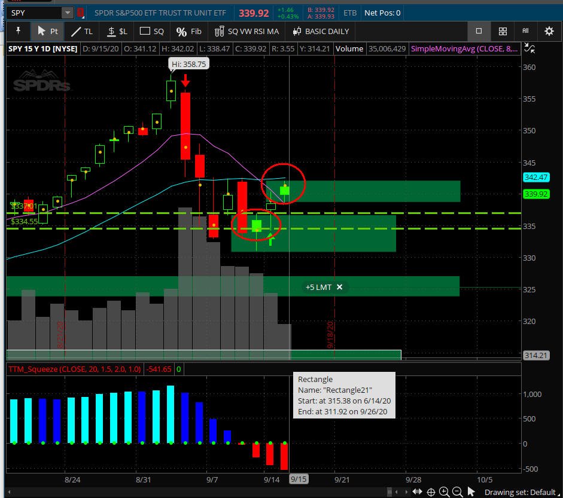This screenshot has width=563, height=498.
Task: Choose the $L price level tool
Action: 117,31
